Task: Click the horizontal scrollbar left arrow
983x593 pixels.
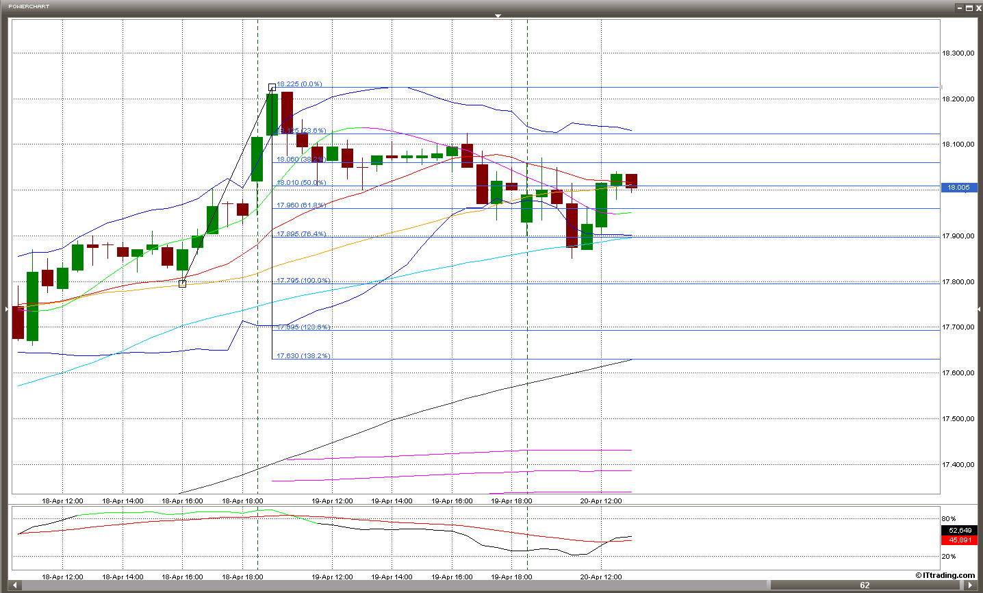Action: 16,585
